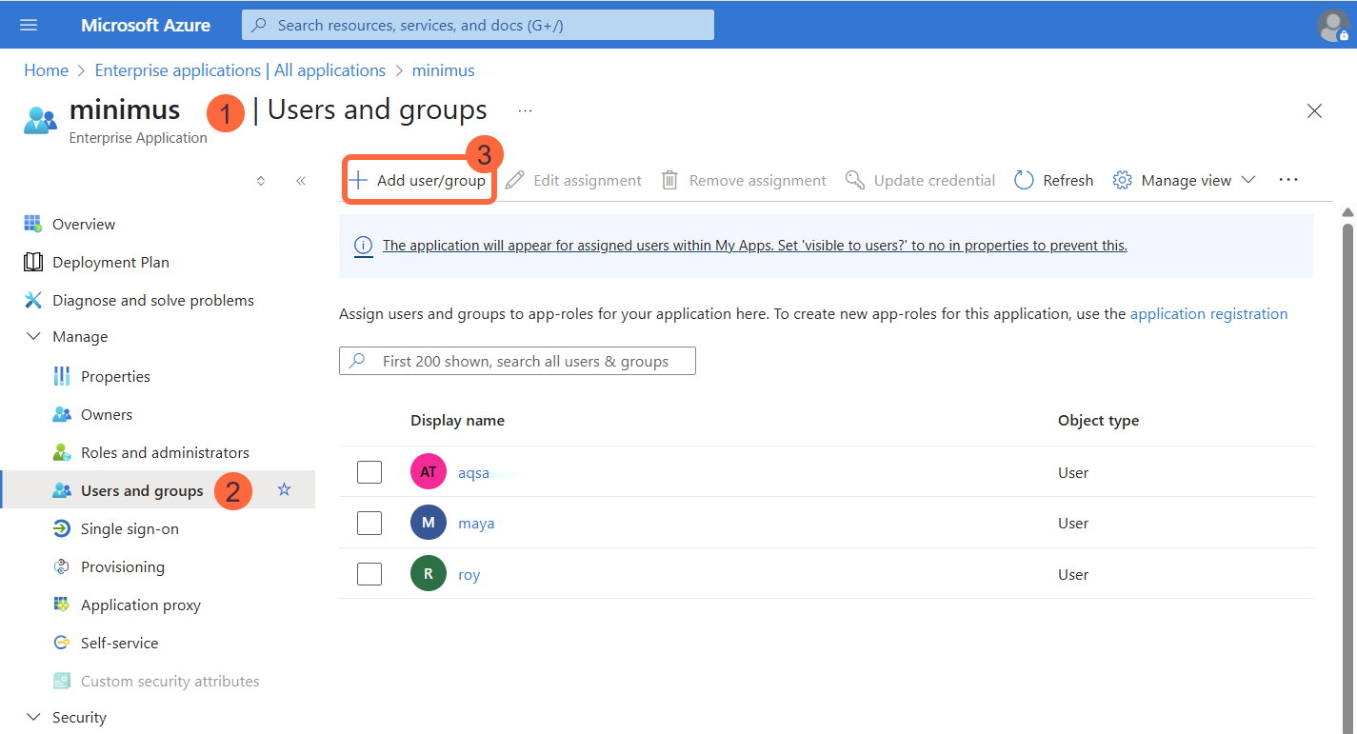The image size is (1357, 734).
Task: Go to Home breadcrumb
Action: tap(46, 70)
